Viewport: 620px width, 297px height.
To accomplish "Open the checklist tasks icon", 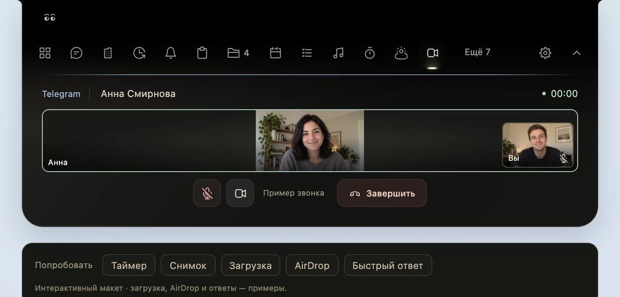I will (307, 53).
